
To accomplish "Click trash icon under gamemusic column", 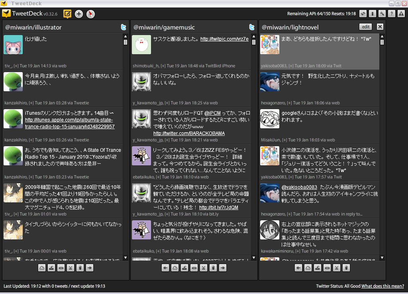I will (213, 268).
